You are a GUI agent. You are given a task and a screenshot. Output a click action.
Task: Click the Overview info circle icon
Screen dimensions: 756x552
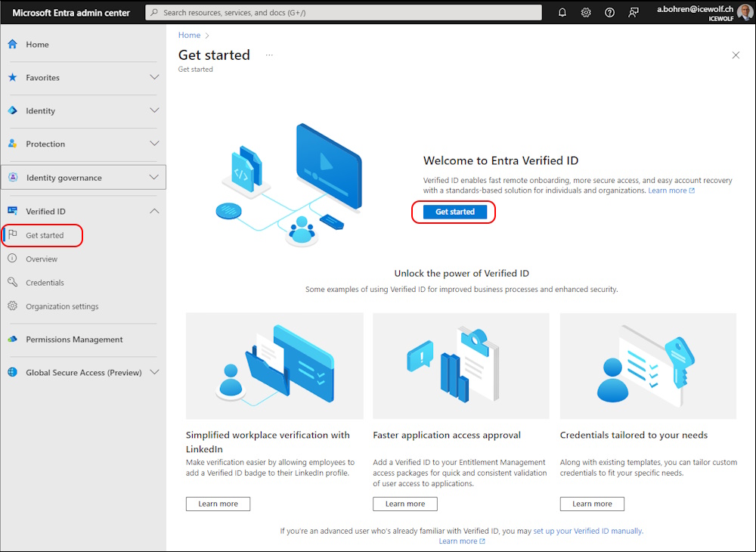click(x=13, y=259)
